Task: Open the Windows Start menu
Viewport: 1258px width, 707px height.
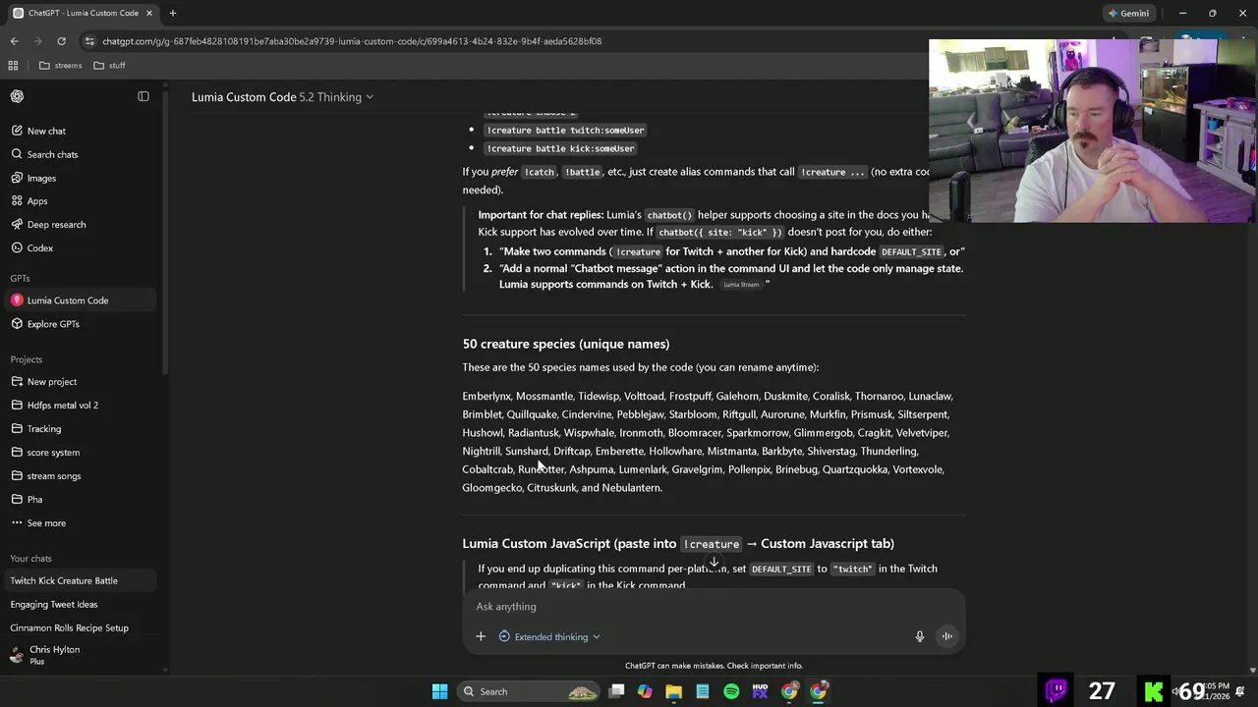Action: (x=439, y=691)
